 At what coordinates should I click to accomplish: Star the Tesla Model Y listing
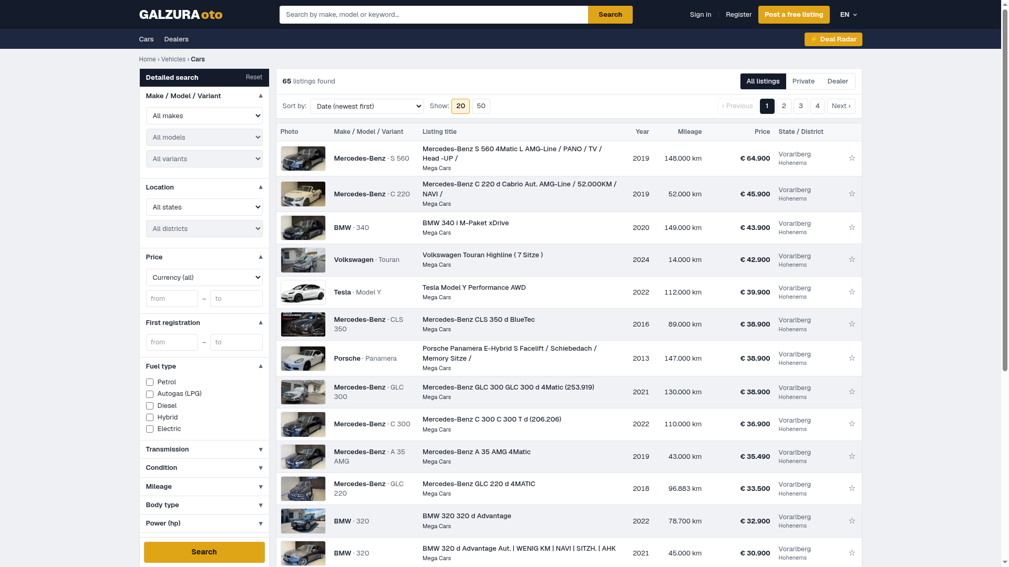(x=852, y=292)
